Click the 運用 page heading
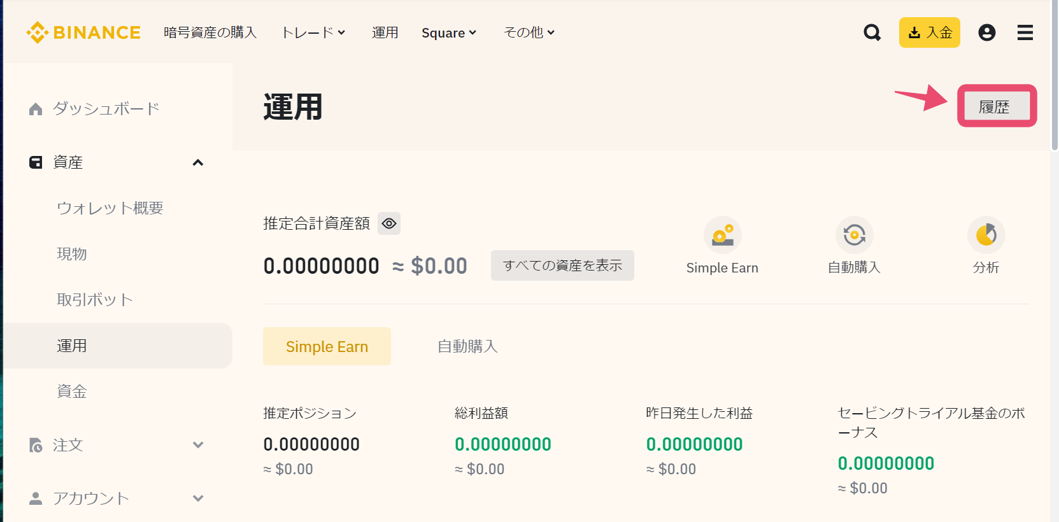 click(293, 107)
